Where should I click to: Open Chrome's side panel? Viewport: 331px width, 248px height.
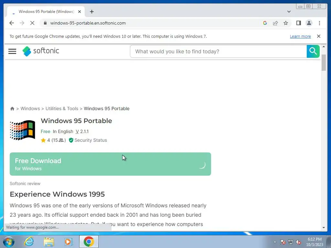(298, 23)
